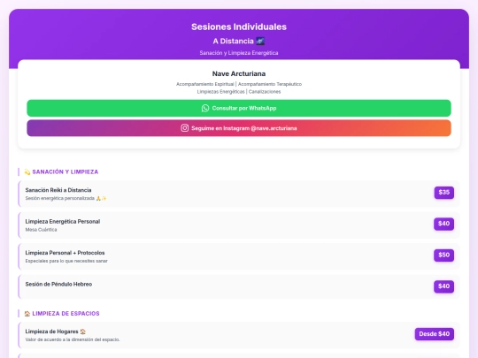Click the Nave Arcturiana title
Image resolution: width=478 pixels, height=358 pixels.
pyautogui.click(x=239, y=73)
